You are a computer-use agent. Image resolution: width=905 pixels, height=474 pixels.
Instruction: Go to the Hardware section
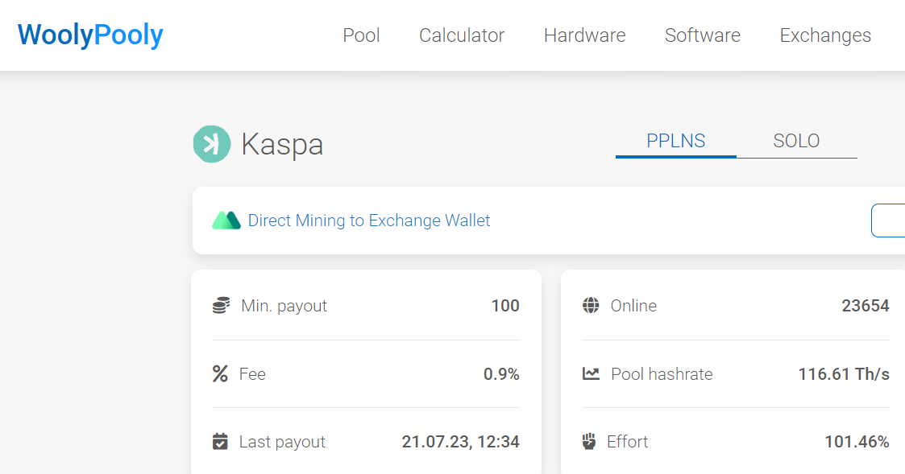tap(584, 35)
